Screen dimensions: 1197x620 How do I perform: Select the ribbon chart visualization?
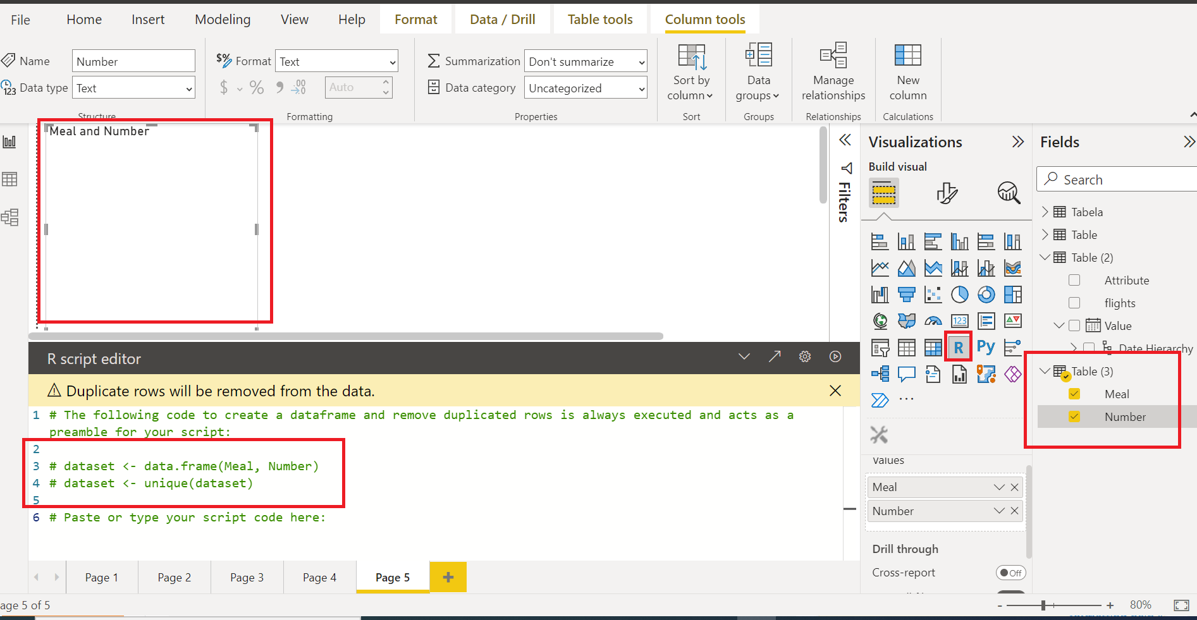click(x=1012, y=268)
